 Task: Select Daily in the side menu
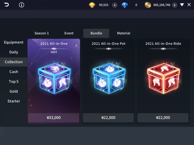14,52
